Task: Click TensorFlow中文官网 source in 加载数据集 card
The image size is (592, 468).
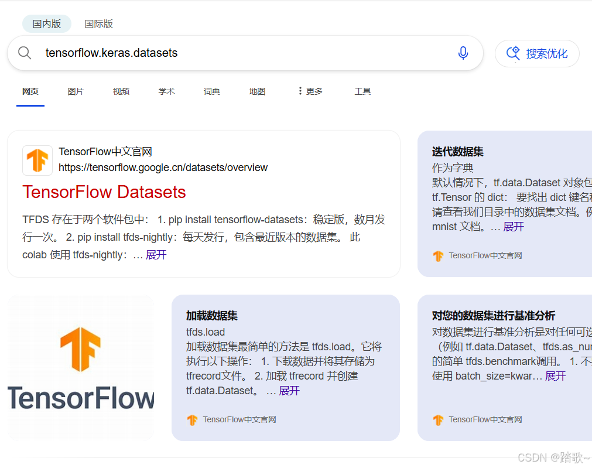Action: click(x=239, y=419)
